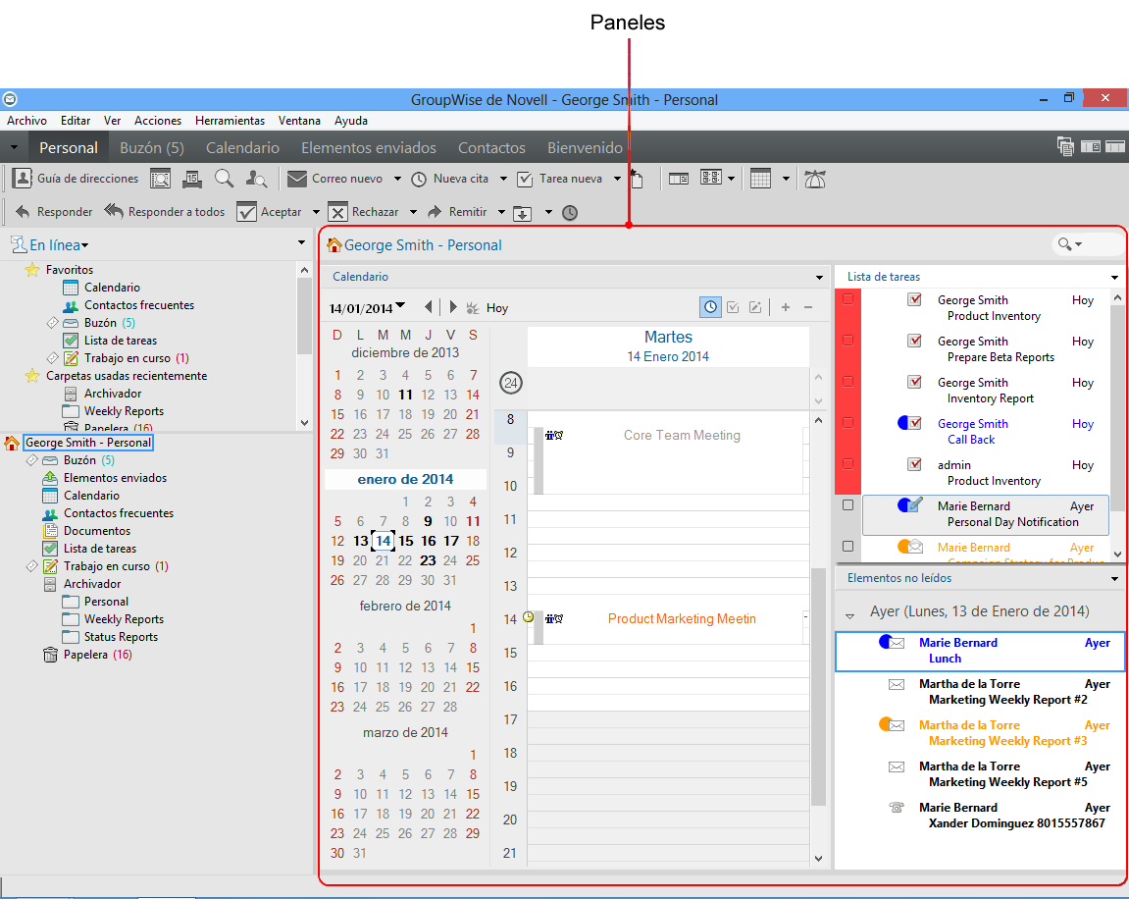Check the red box beside Prepare Beta Reports
1129x899 pixels.
click(848, 340)
